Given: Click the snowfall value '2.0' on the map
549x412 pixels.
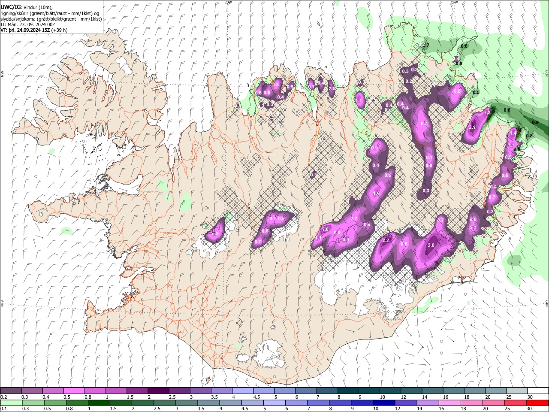Looking at the screenshot, I should [x=431, y=245].
